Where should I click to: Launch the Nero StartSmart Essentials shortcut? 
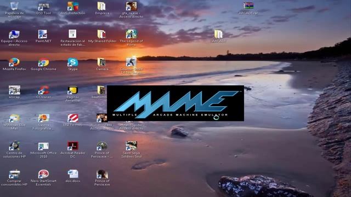click(x=43, y=174)
